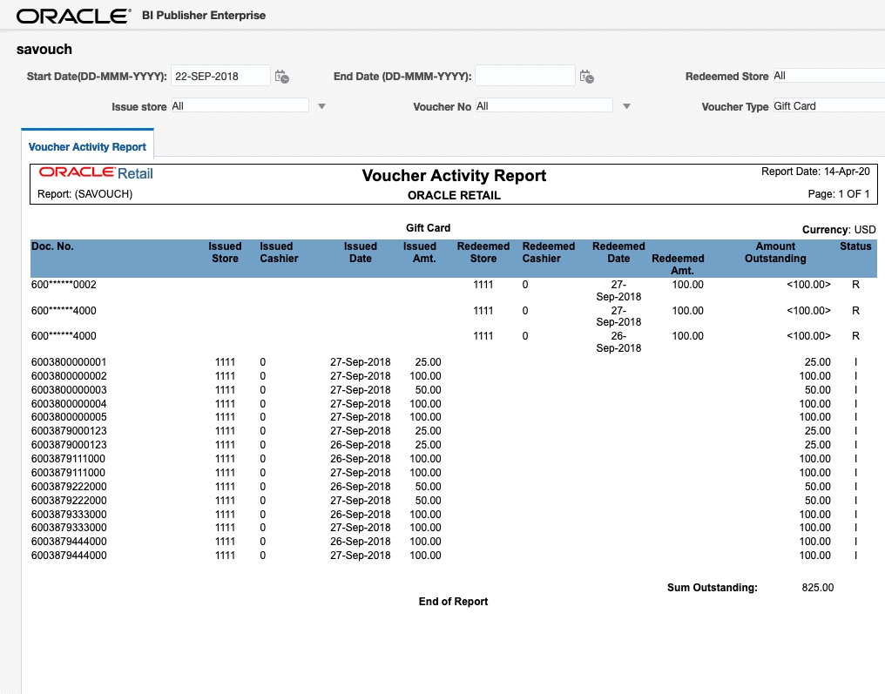This screenshot has width=885, height=694.
Task: Open the Start Date calendar picker
Action: 281,76
